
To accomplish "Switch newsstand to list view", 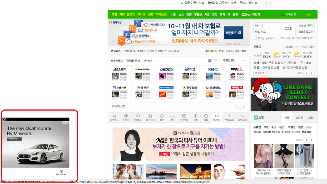I will click(x=216, y=61).
